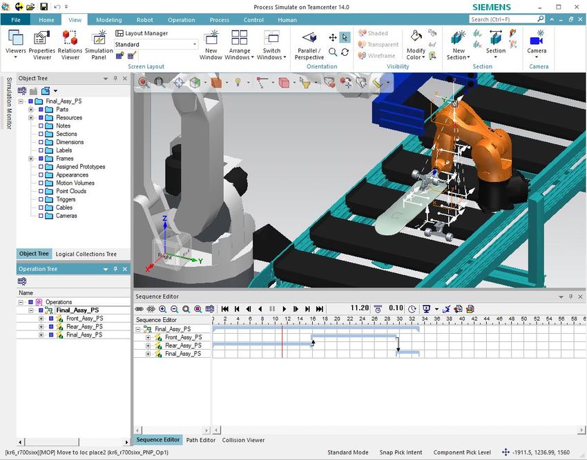Image resolution: width=587 pixels, height=460 pixels.
Task: Play simulation backward
Action: pyautogui.click(x=260, y=309)
